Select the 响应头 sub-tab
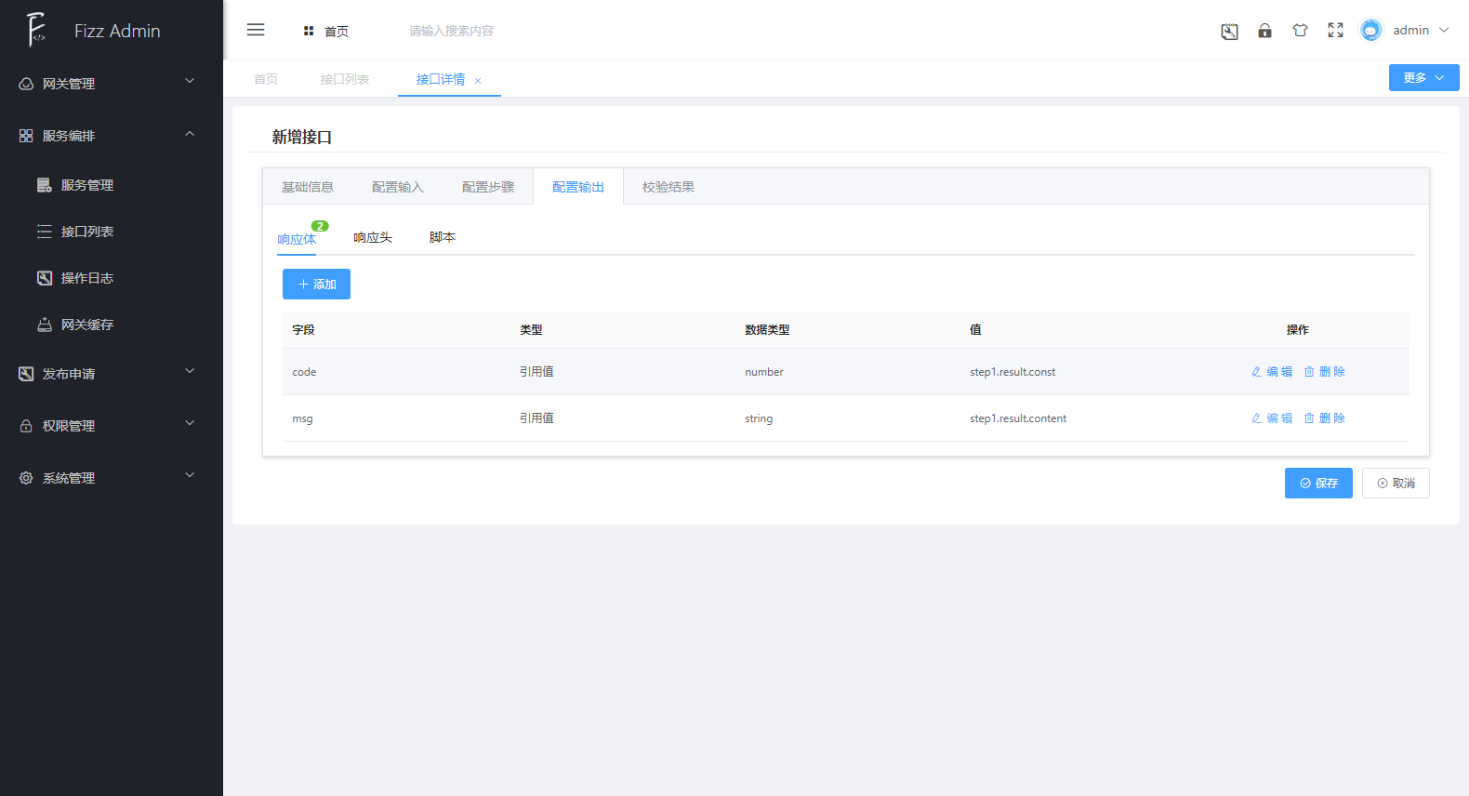 373,238
